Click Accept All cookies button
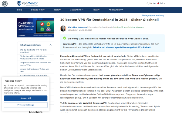 [26, 98]
